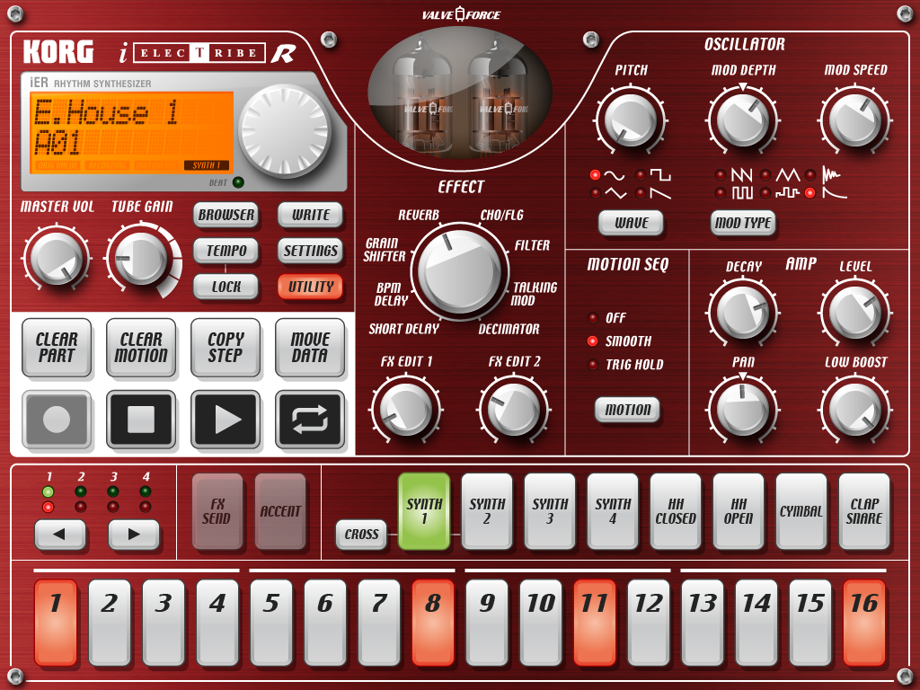Turn off step 1

point(56,623)
